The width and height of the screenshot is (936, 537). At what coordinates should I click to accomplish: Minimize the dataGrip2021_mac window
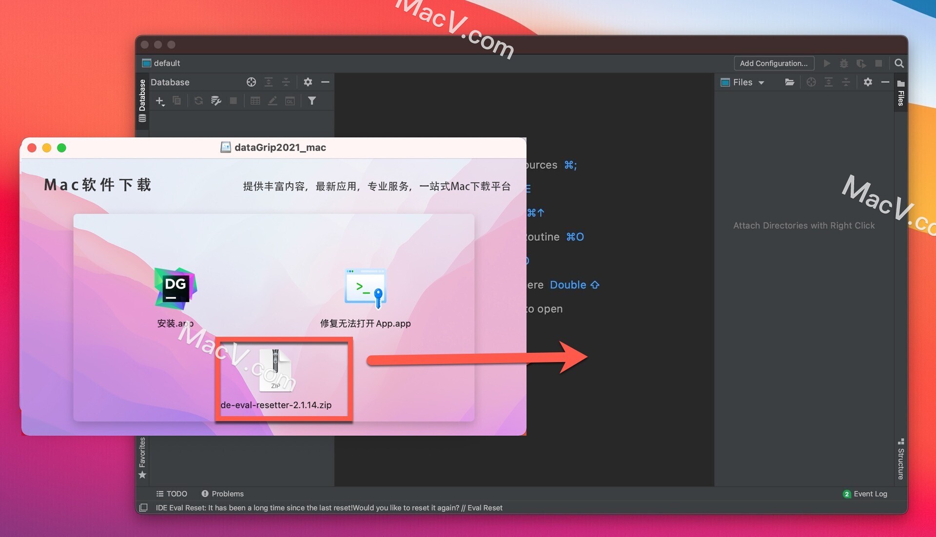pos(47,148)
